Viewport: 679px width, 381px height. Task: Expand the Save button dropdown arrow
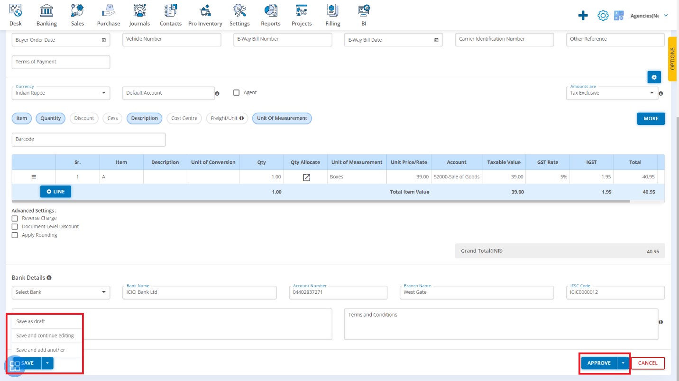(47, 363)
